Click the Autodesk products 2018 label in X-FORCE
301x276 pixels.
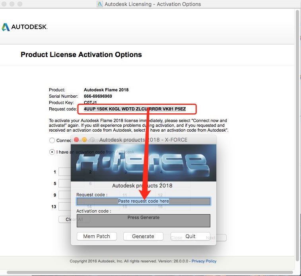click(x=142, y=186)
